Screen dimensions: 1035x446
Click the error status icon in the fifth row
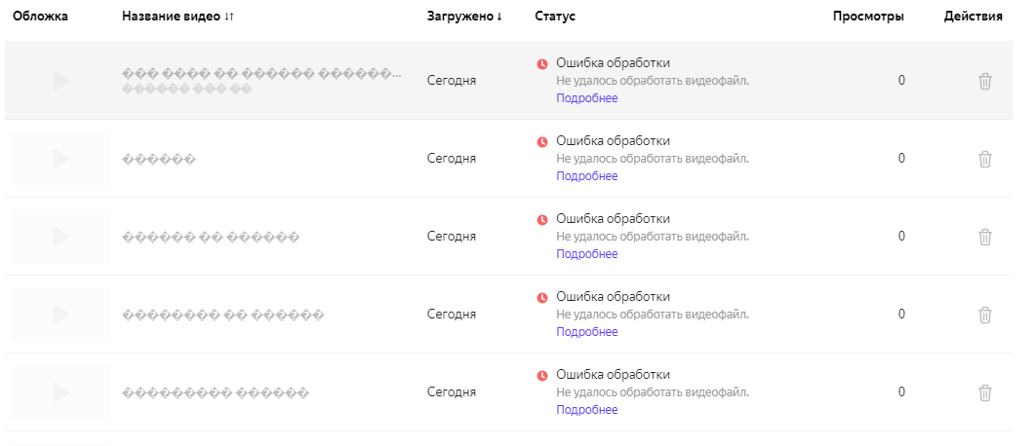pos(542,376)
